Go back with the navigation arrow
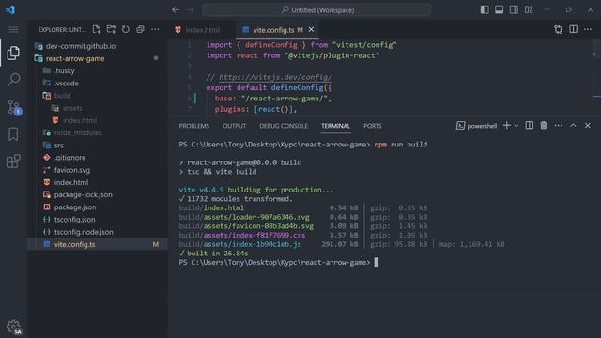The image size is (601, 338). [x=176, y=10]
